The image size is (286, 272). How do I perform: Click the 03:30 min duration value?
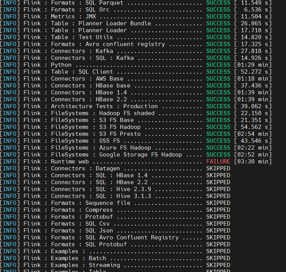coord(255,162)
